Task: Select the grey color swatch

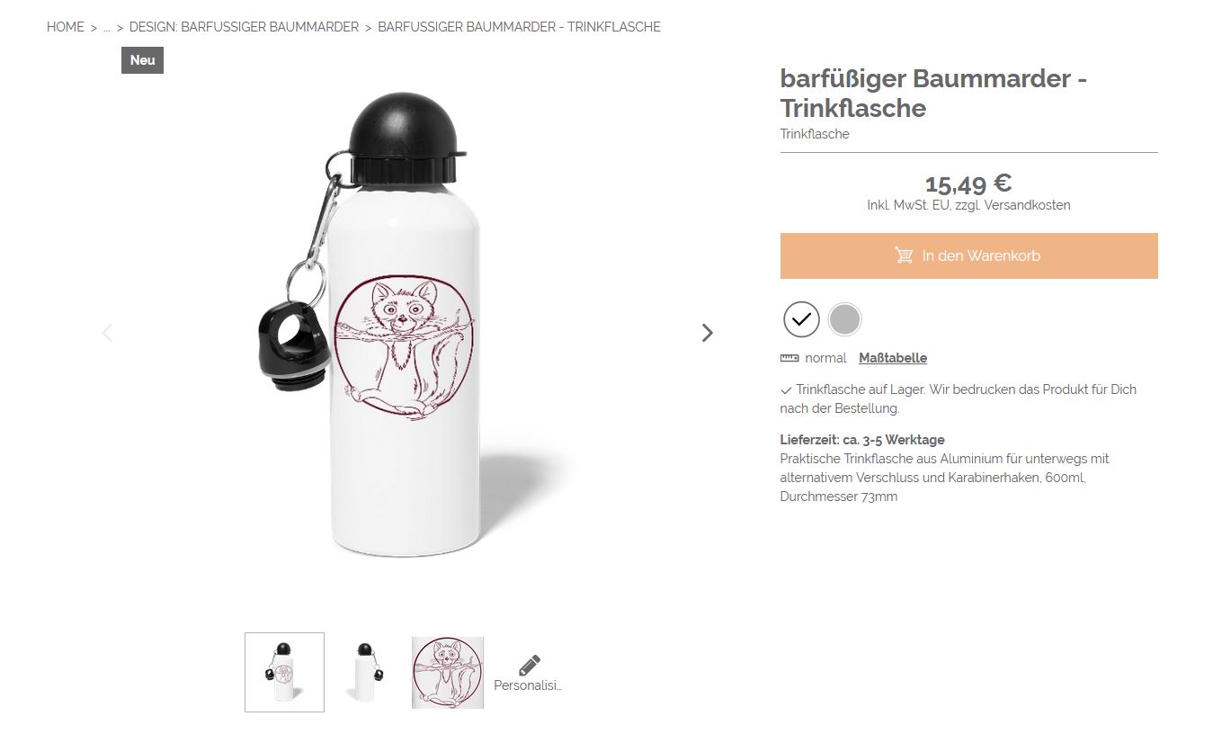Action: (x=844, y=318)
